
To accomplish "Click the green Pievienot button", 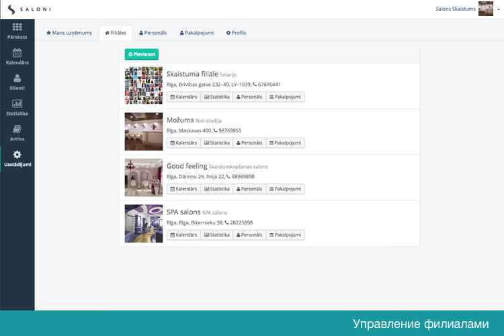I will point(142,54).
